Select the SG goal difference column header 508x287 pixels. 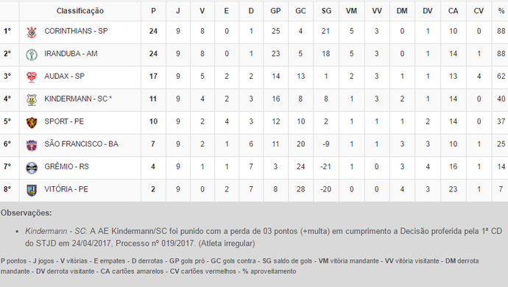(x=326, y=11)
